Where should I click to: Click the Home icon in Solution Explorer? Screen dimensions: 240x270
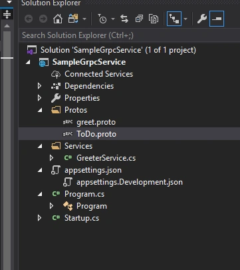(58, 19)
